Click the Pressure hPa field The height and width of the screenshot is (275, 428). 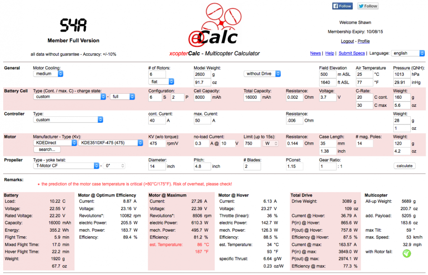(402, 74)
